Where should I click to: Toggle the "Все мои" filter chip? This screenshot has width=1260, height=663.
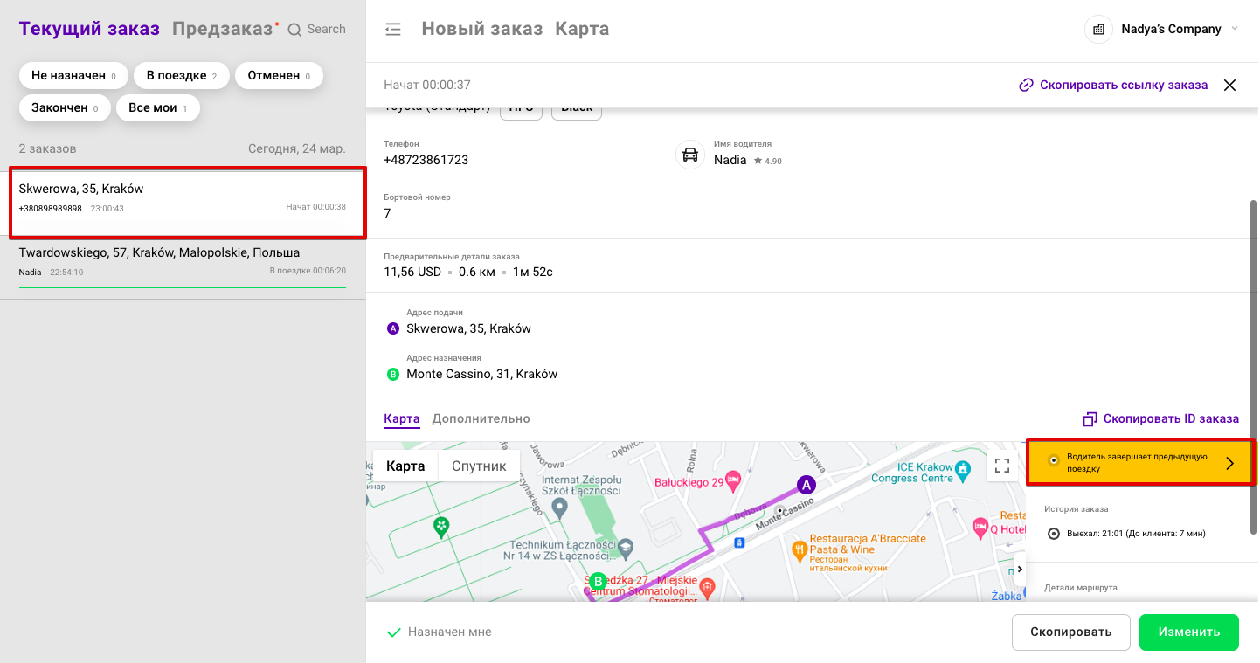(x=158, y=108)
